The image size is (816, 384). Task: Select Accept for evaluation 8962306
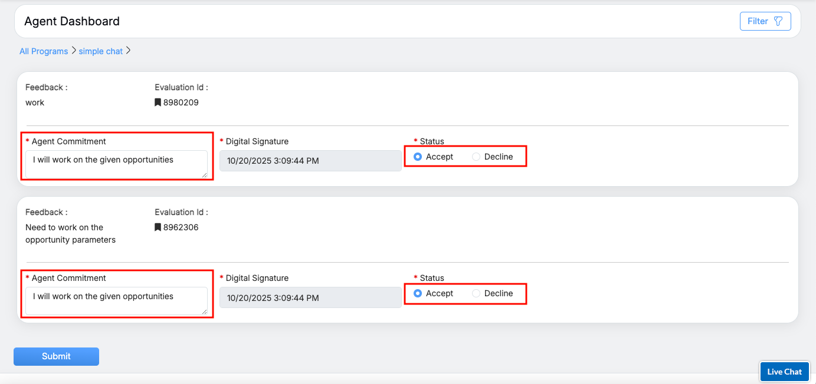pos(418,293)
